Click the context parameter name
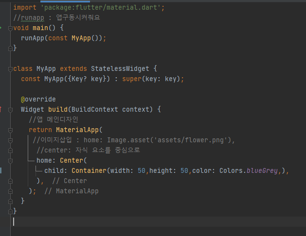306x236 pixels. coord(136,109)
